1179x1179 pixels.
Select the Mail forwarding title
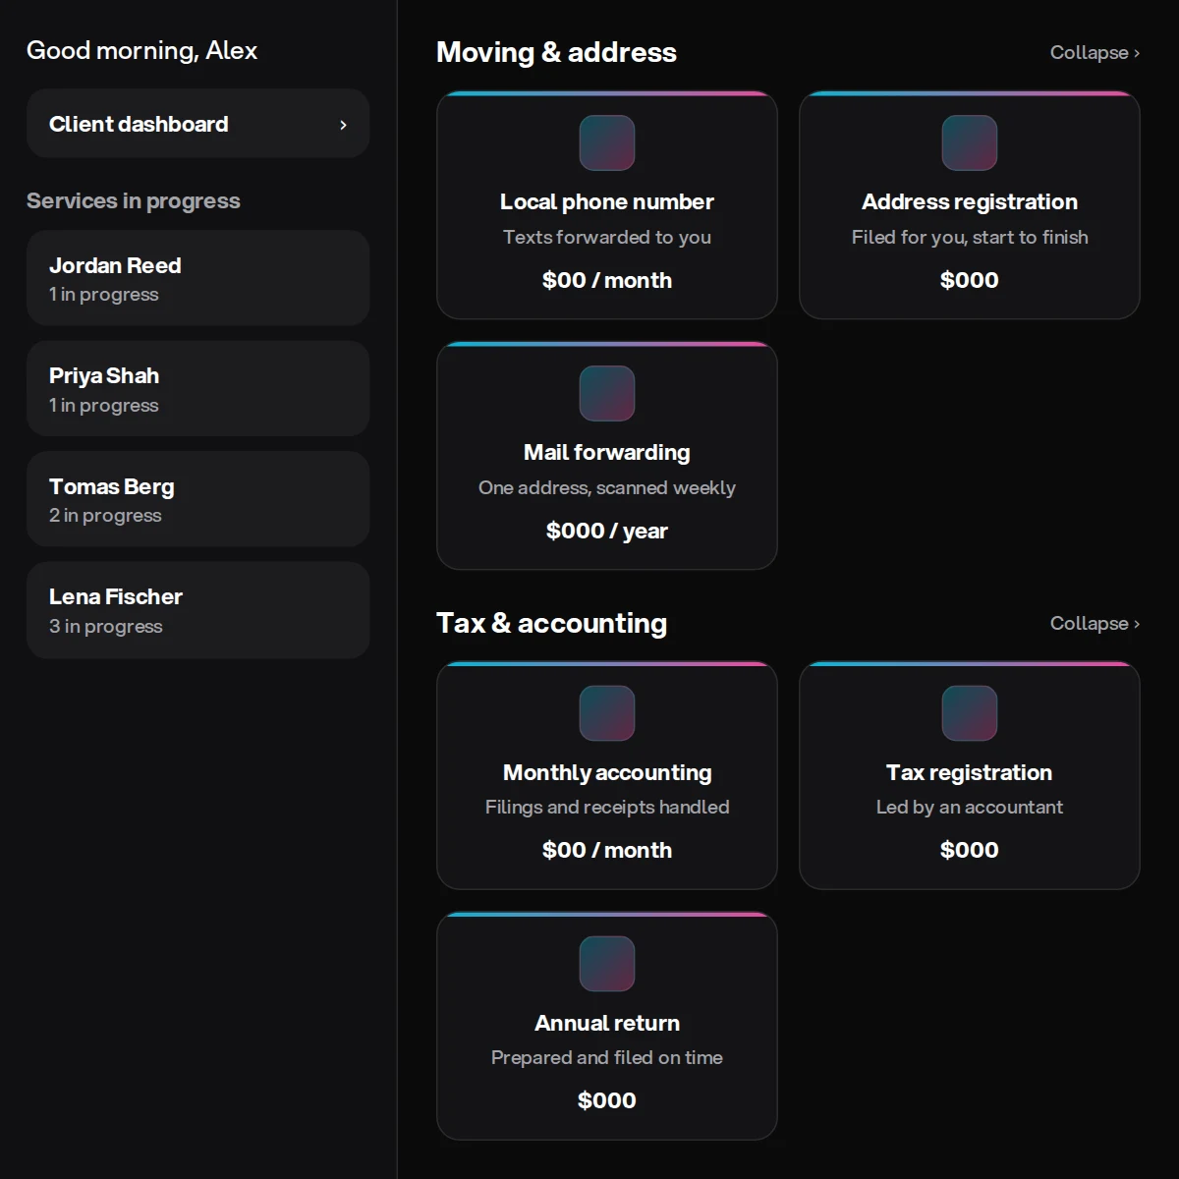coord(607,452)
